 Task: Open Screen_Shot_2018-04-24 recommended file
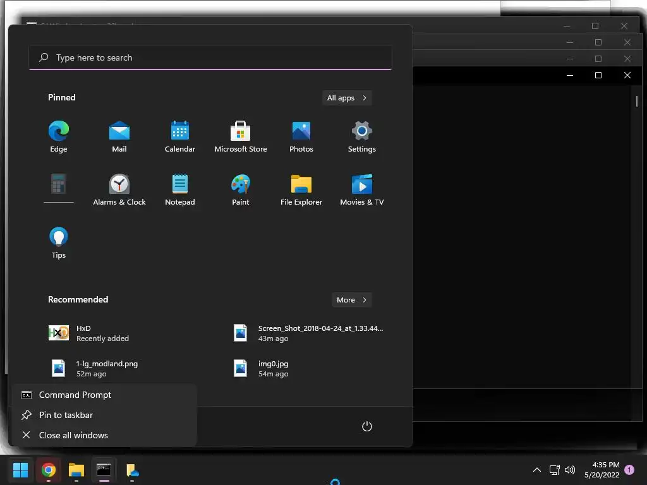click(x=310, y=333)
